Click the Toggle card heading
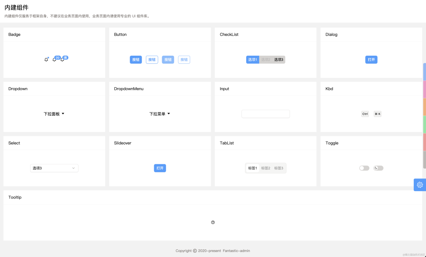This screenshot has width=426, height=257. [332, 143]
